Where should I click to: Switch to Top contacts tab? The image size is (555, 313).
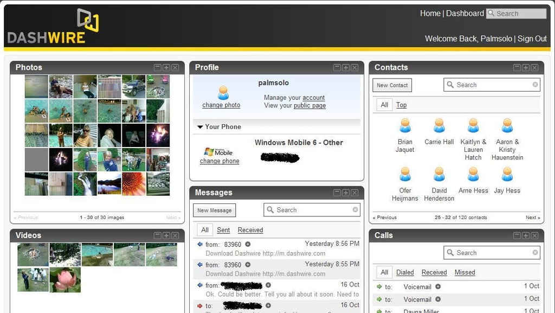(402, 105)
